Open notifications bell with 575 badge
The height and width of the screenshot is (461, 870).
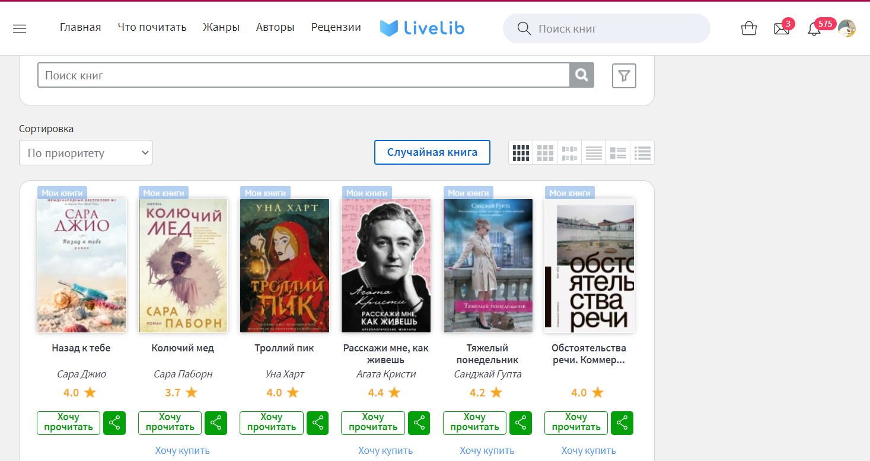click(815, 28)
